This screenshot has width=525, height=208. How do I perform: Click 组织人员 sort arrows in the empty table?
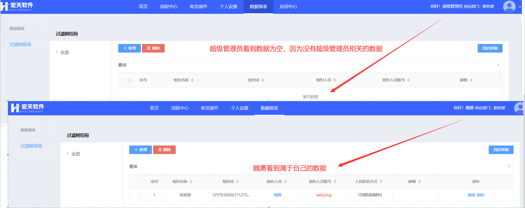click(x=335, y=80)
